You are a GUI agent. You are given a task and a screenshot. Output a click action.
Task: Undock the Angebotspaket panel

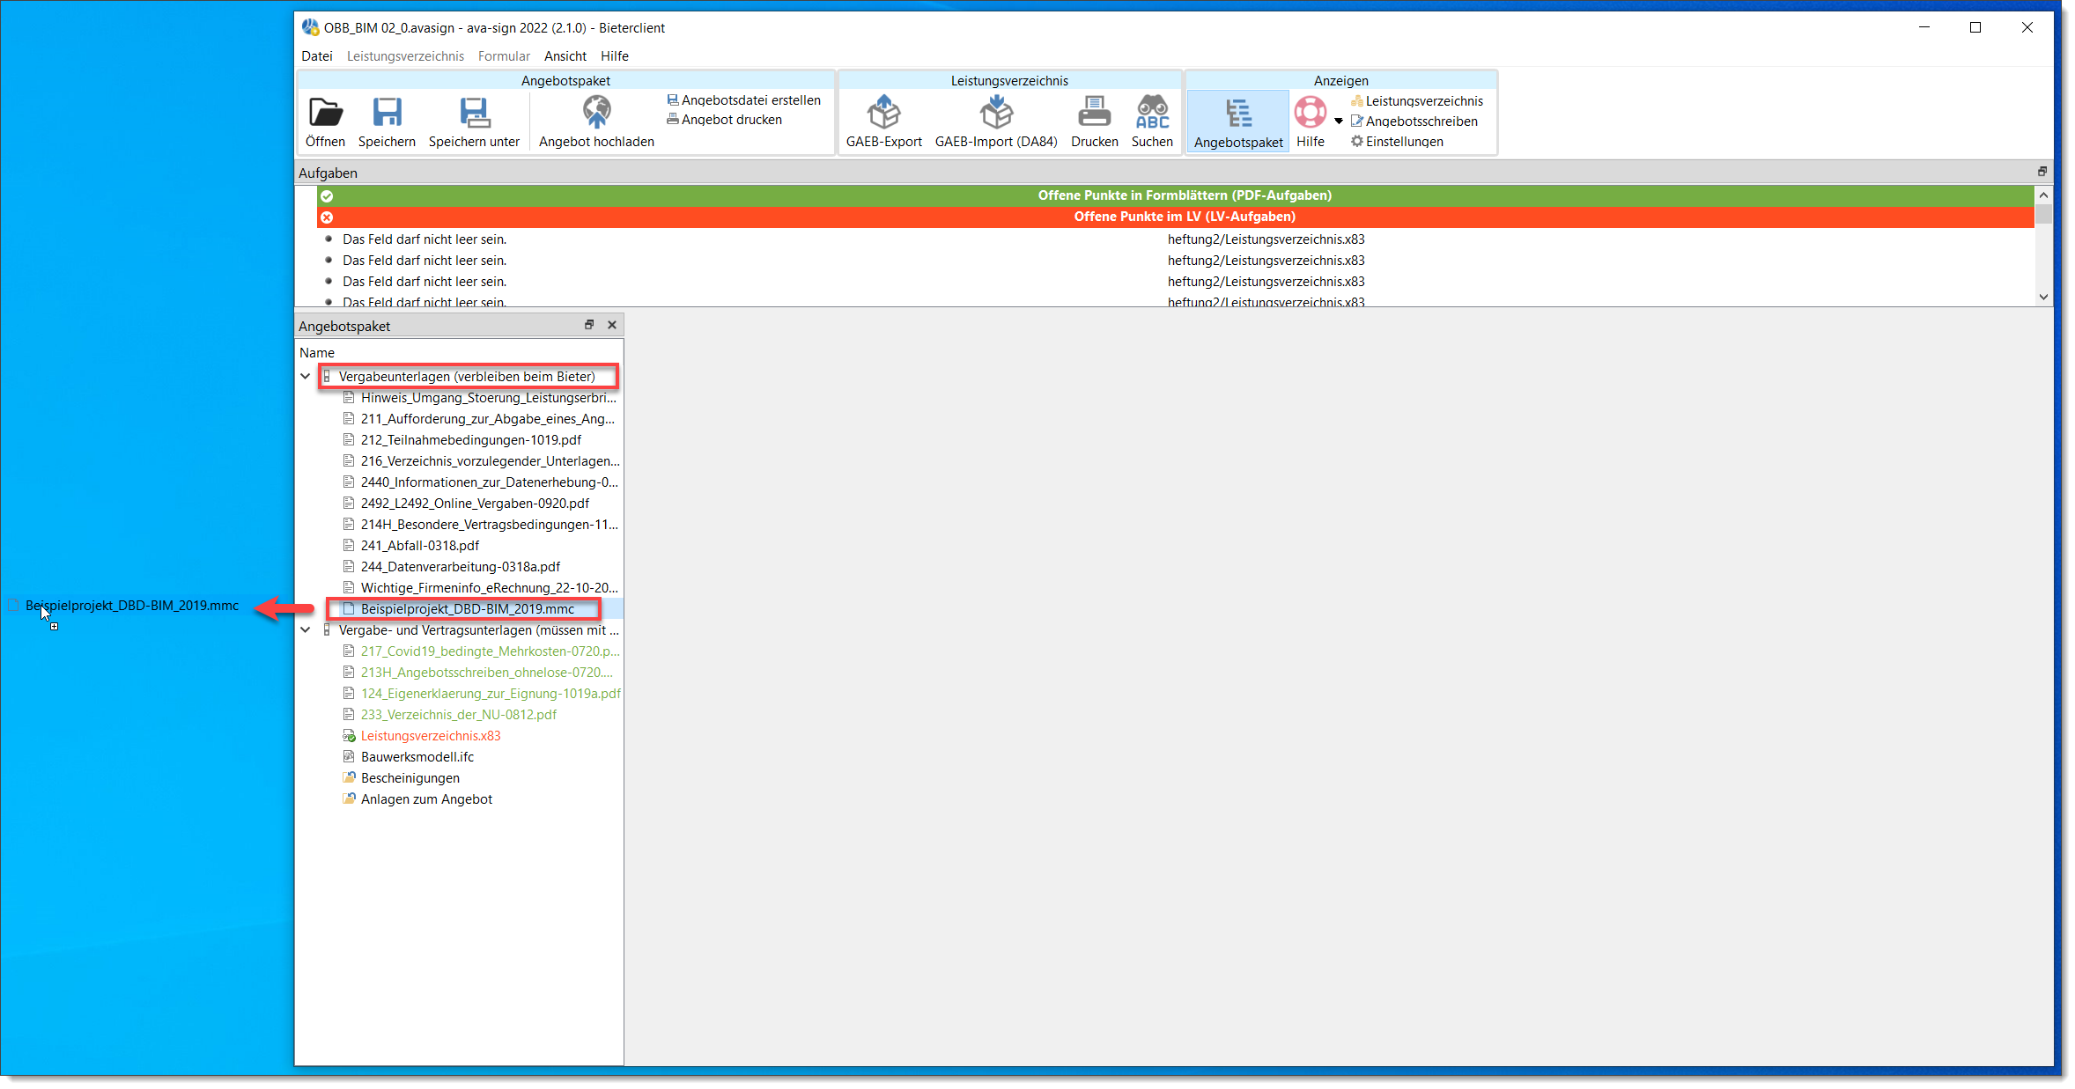[589, 325]
